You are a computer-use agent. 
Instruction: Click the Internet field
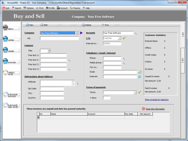(x=120, y=76)
